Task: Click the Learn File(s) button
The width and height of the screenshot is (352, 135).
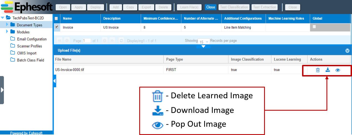Action: coord(189,7)
